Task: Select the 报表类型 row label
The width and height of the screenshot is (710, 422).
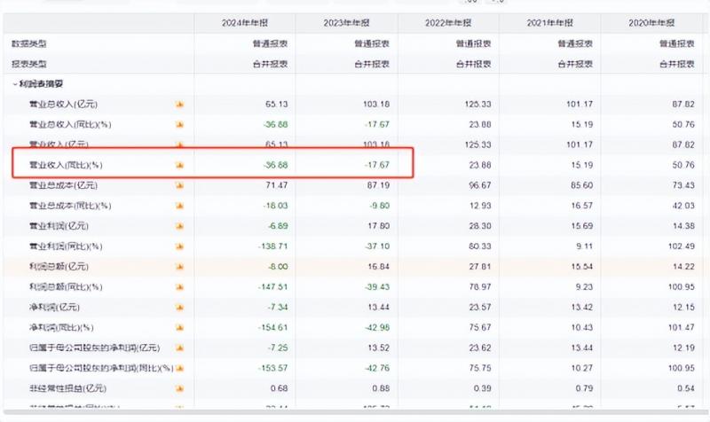Action: click(29, 64)
